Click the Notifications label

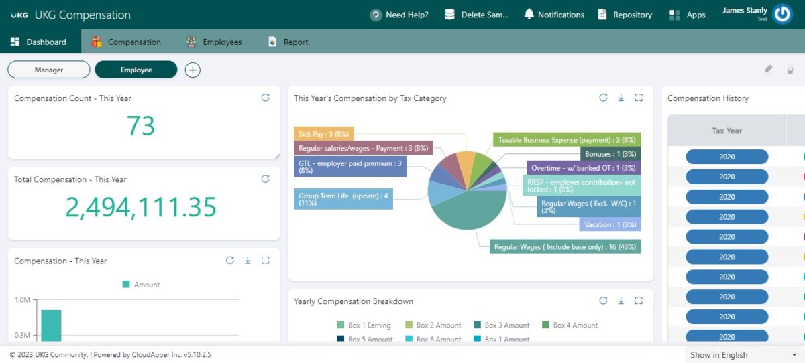pos(561,15)
